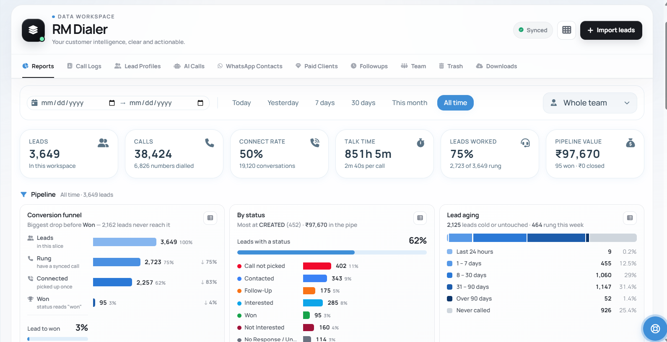Click the 8 – 30 days aging row
667x342 pixels.
(542, 275)
